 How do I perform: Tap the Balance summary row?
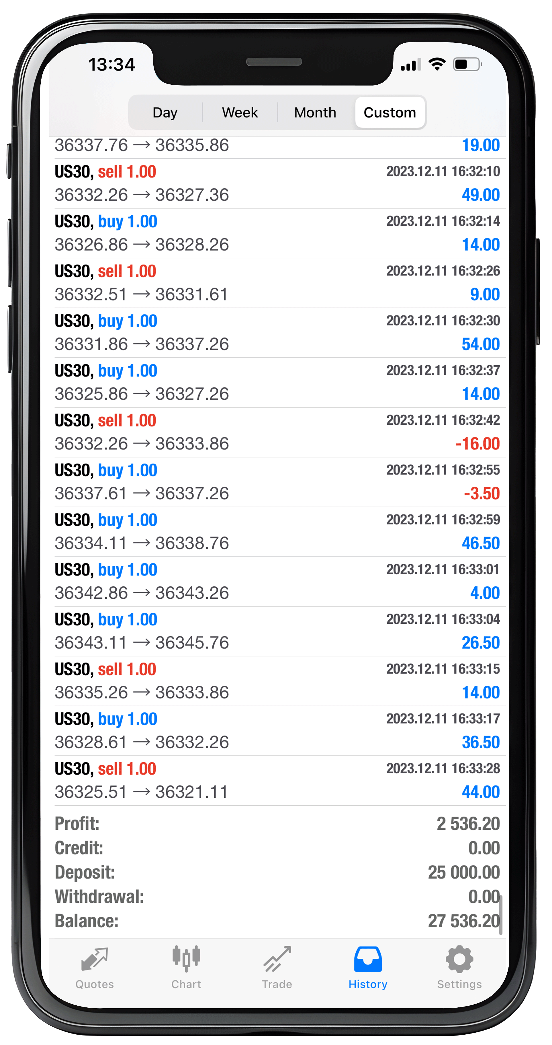click(x=277, y=921)
